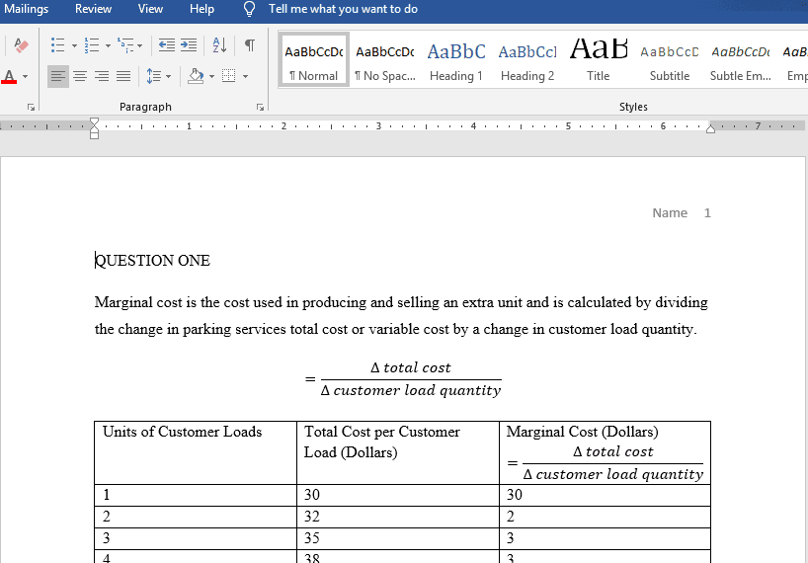Click 'Units of Customer Loads' header cell
The height and width of the screenshot is (563, 808).
click(x=196, y=452)
